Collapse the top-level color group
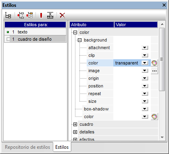Screen dimensions: 169x154 pyautogui.click(x=75, y=32)
